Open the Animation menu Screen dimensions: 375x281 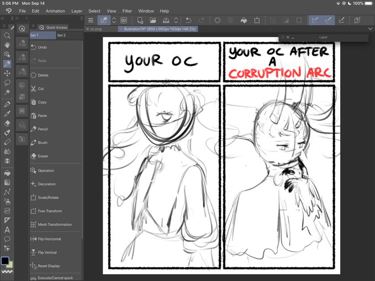pos(55,11)
